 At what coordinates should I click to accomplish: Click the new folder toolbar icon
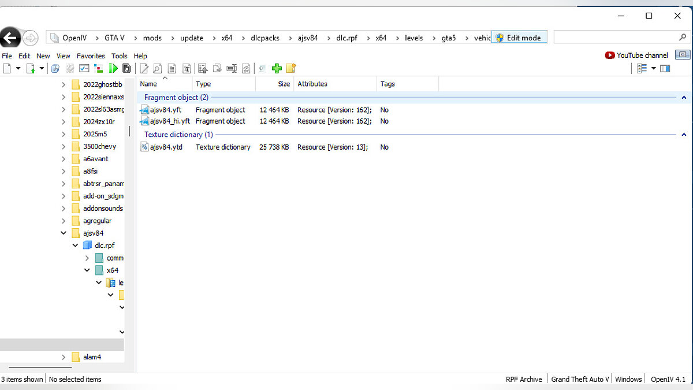(291, 68)
